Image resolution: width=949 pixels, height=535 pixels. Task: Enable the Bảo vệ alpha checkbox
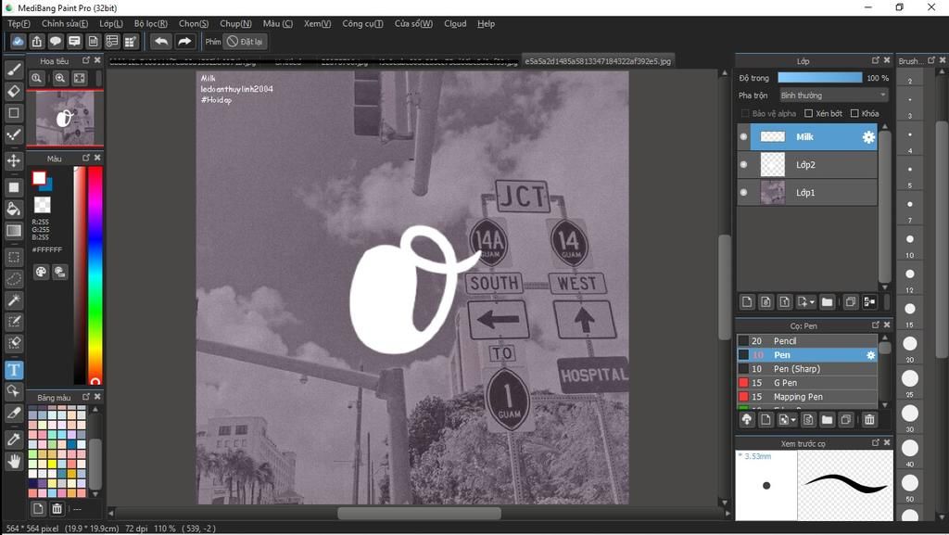pyautogui.click(x=745, y=113)
